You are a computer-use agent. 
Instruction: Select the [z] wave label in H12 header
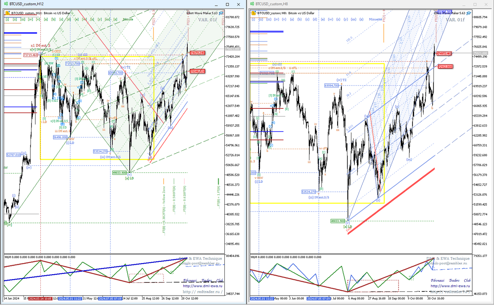coord(116,19)
